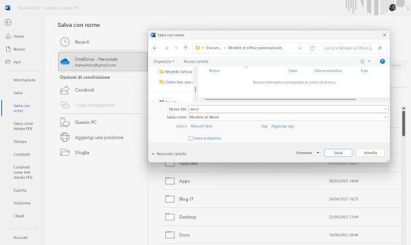This screenshot has height=245, width=411.
Task: Open Esporta in the sidebar
Action: [20, 190]
